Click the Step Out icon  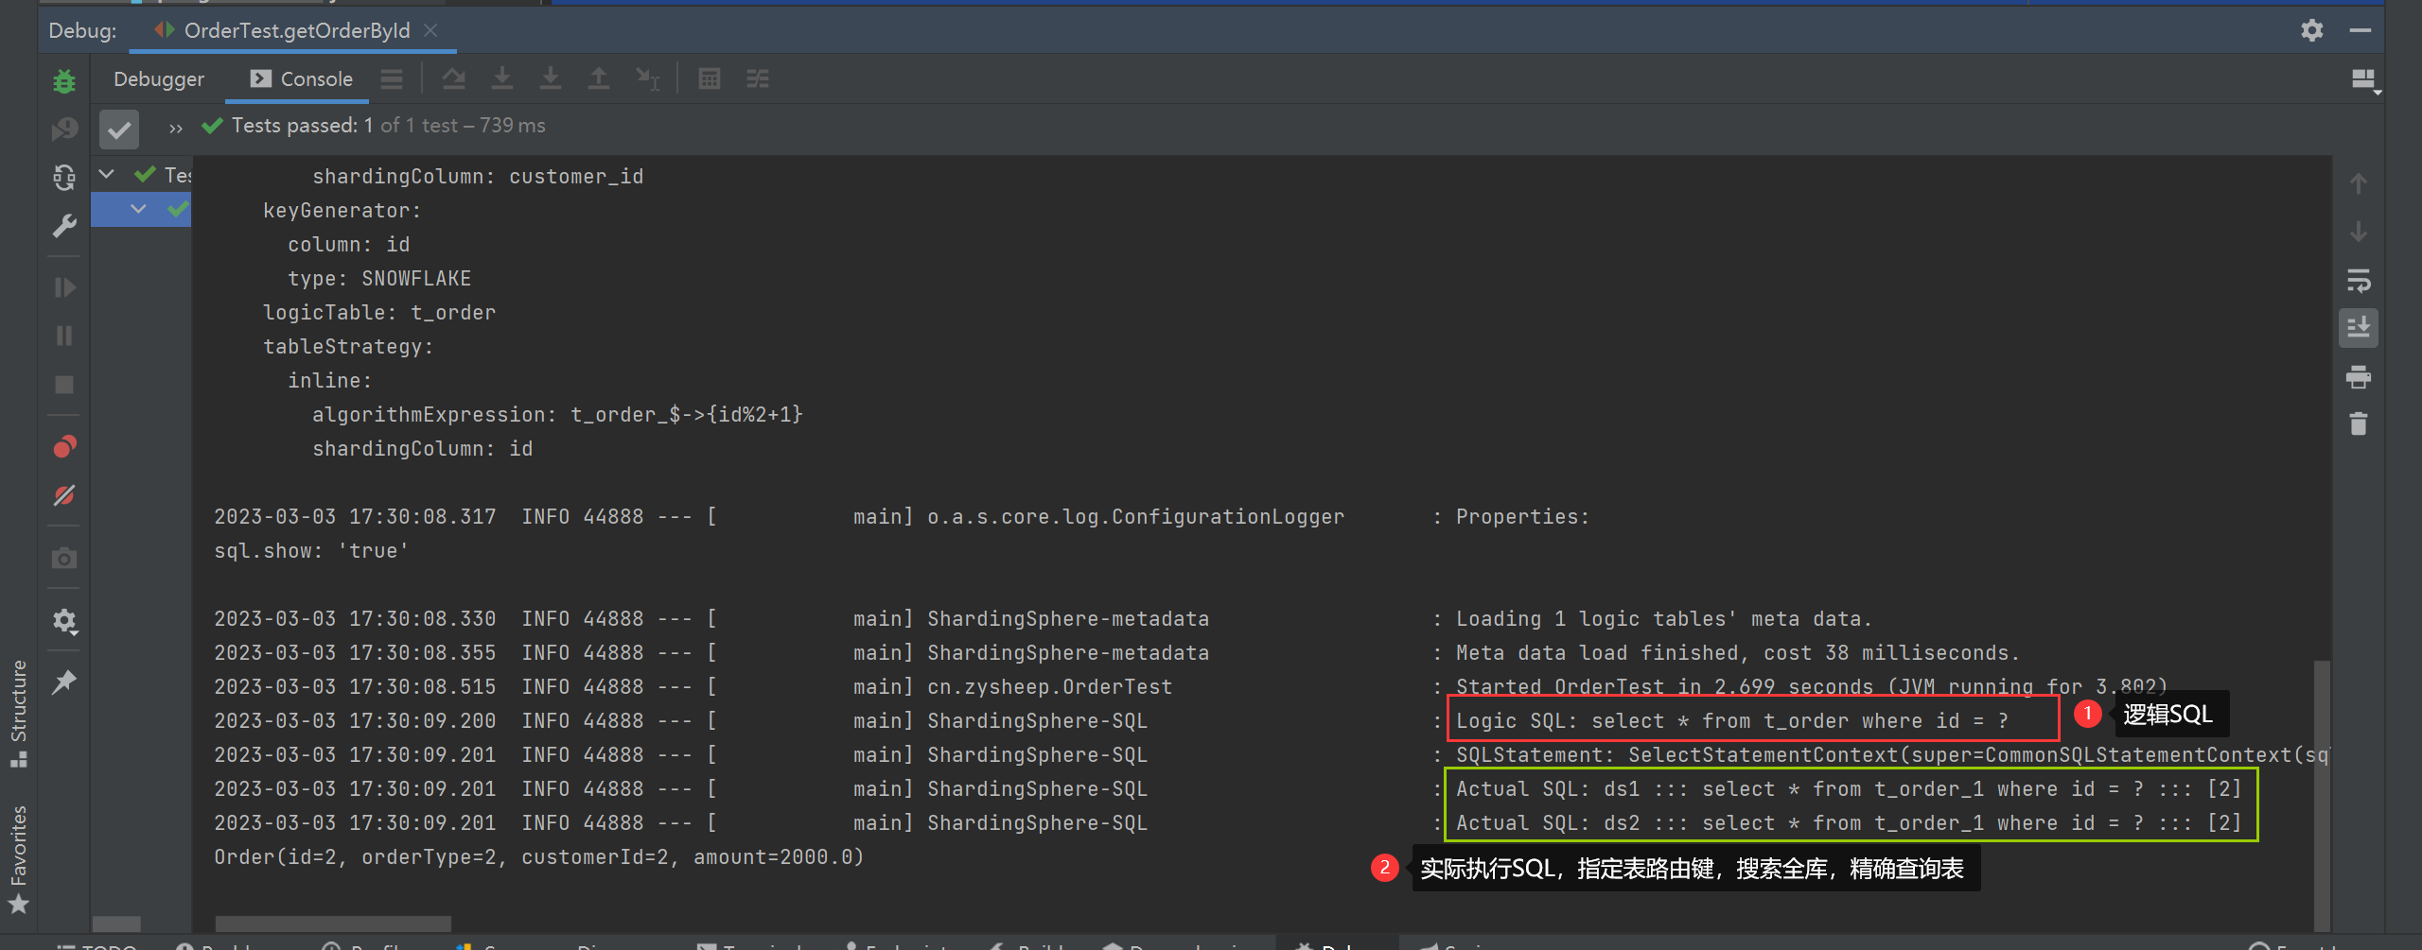598,79
